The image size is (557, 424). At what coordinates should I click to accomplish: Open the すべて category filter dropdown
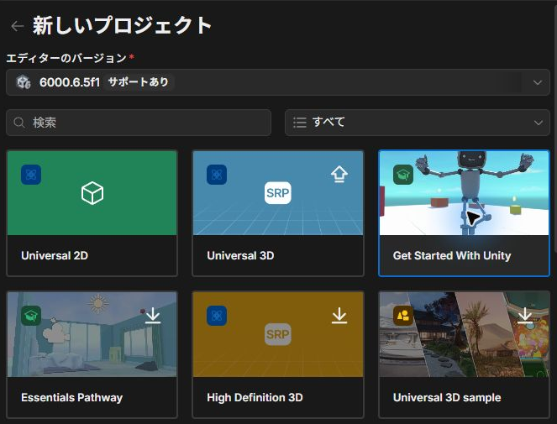pos(418,123)
